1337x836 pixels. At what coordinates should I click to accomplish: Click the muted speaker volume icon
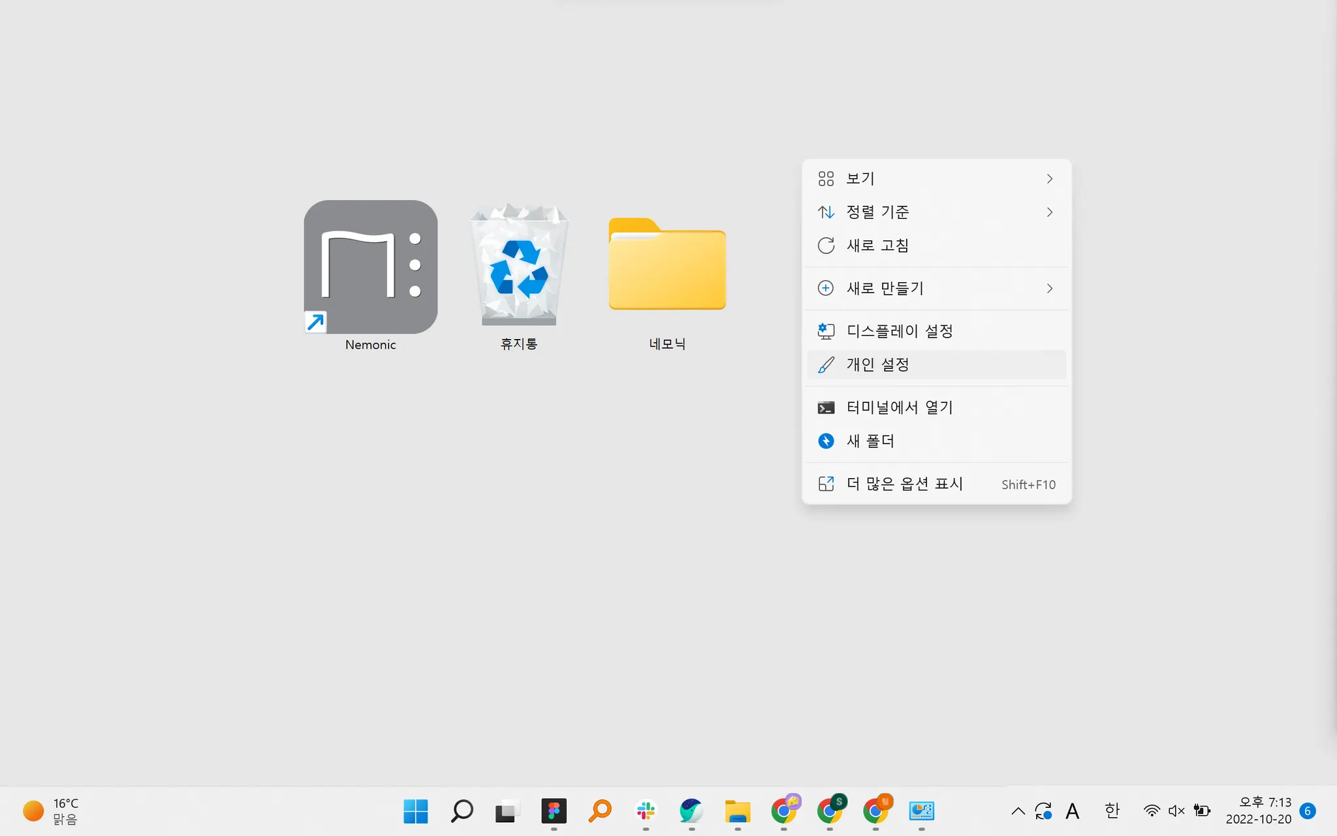pyautogui.click(x=1176, y=811)
